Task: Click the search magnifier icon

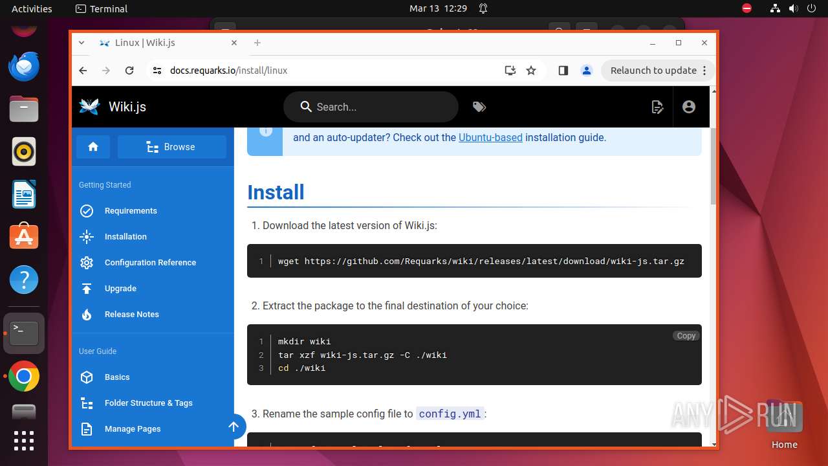Action: click(x=307, y=107)
